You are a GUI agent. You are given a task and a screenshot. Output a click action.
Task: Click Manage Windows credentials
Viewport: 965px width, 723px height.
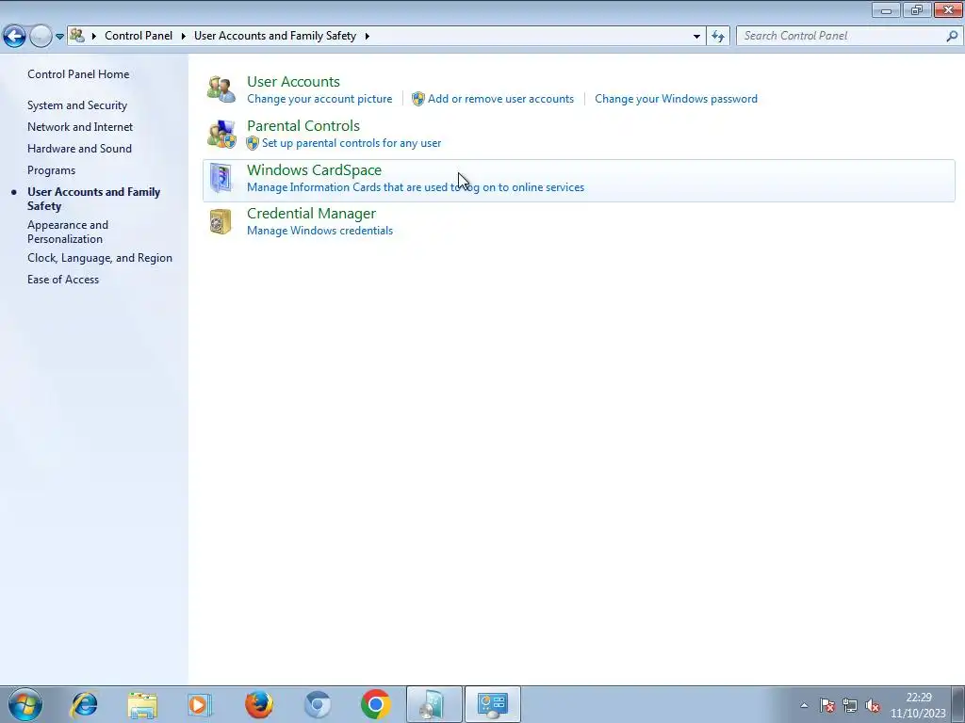pos(319,231)
